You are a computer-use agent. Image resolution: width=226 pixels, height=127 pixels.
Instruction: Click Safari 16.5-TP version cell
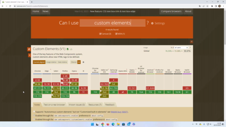pos(56,96)
